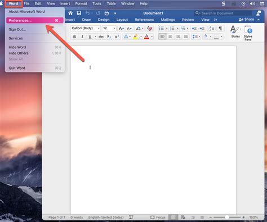The width and height of the screenshot is (267, 222).
Task: Click the zoom slider handle
Action: (x=227, y=218)
